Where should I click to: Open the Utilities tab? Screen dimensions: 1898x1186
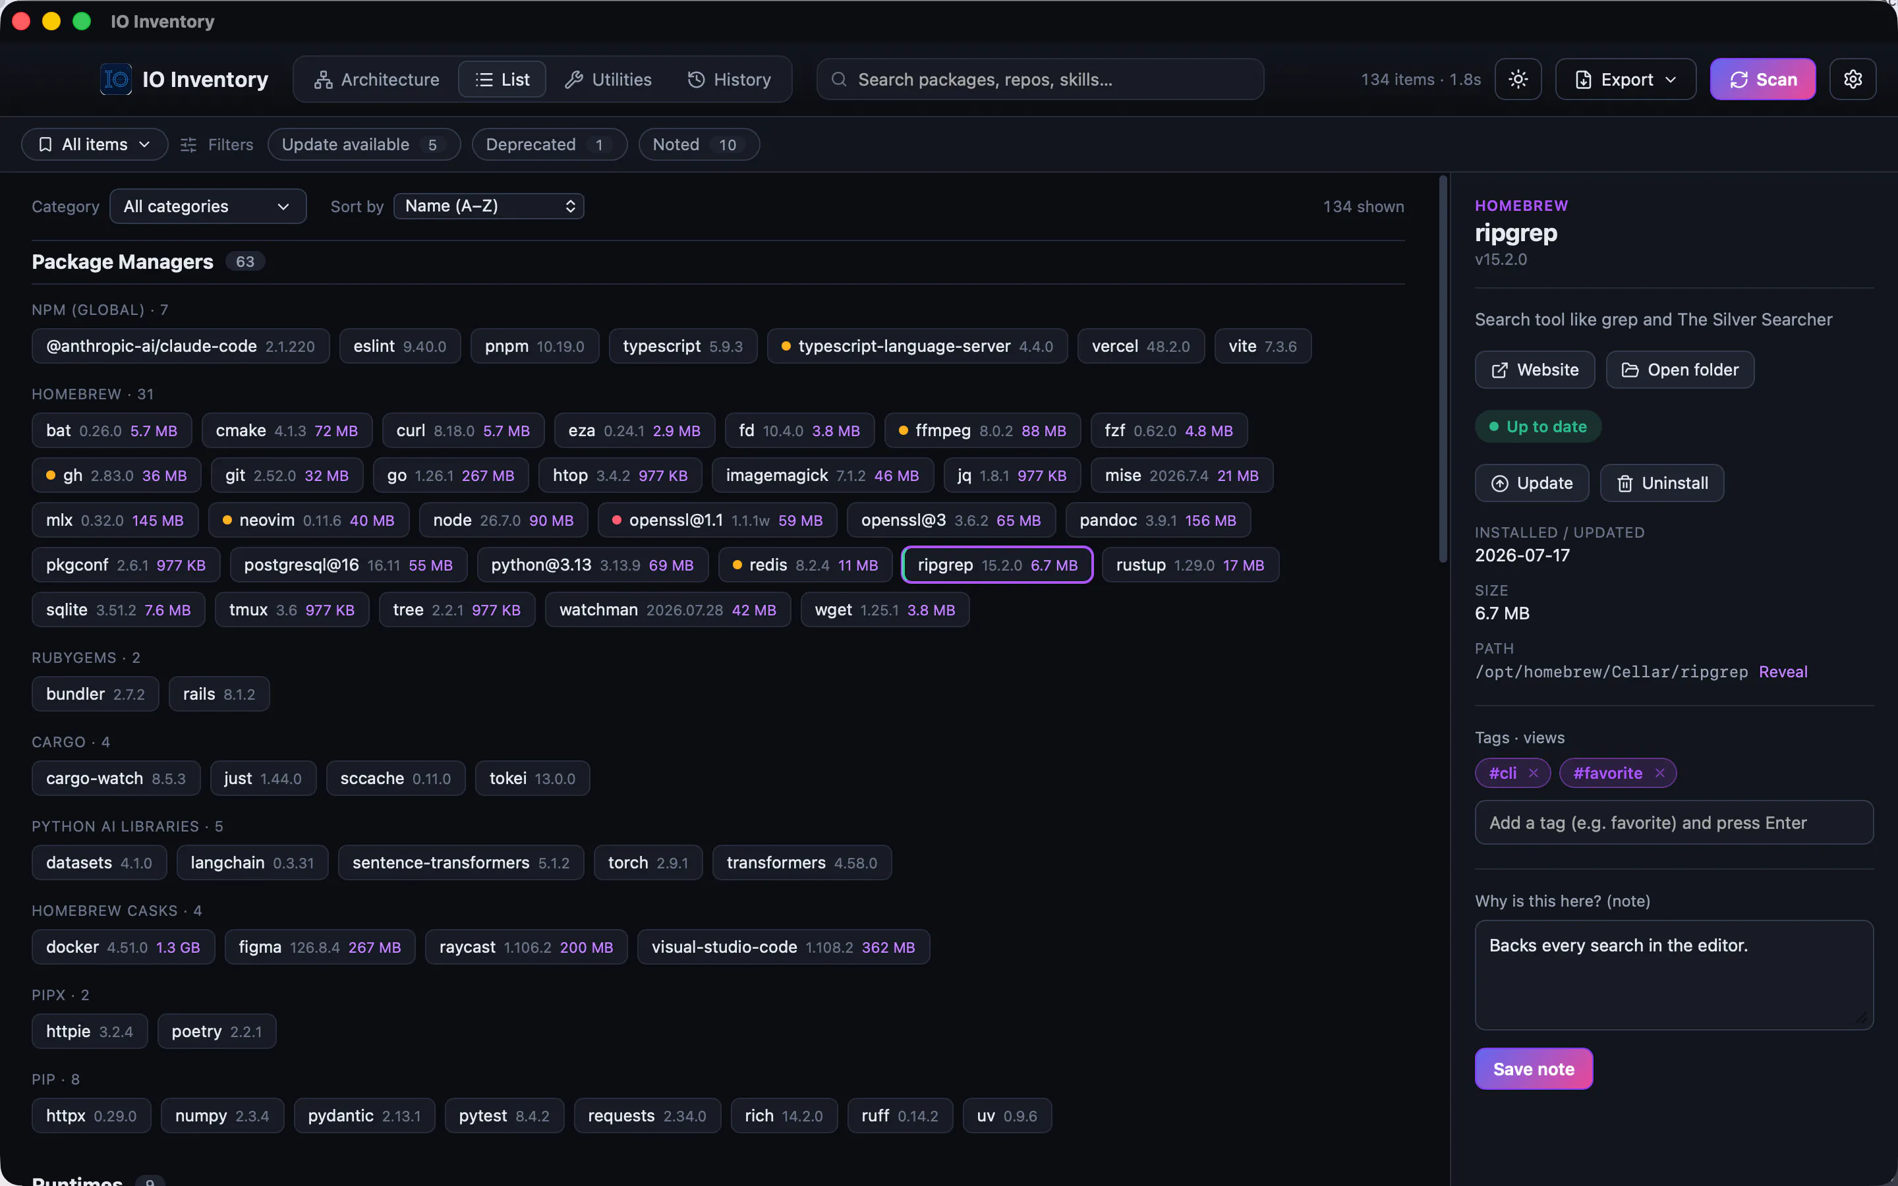pyautogui.click(x=608, y=79)
